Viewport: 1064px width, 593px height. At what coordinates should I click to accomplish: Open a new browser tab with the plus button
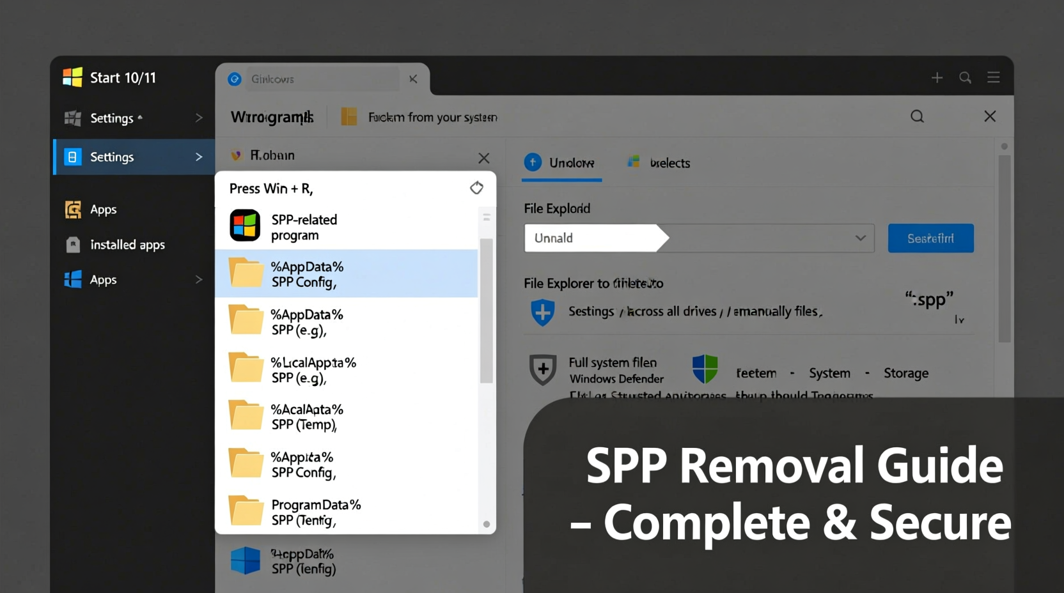click(937, 77)
